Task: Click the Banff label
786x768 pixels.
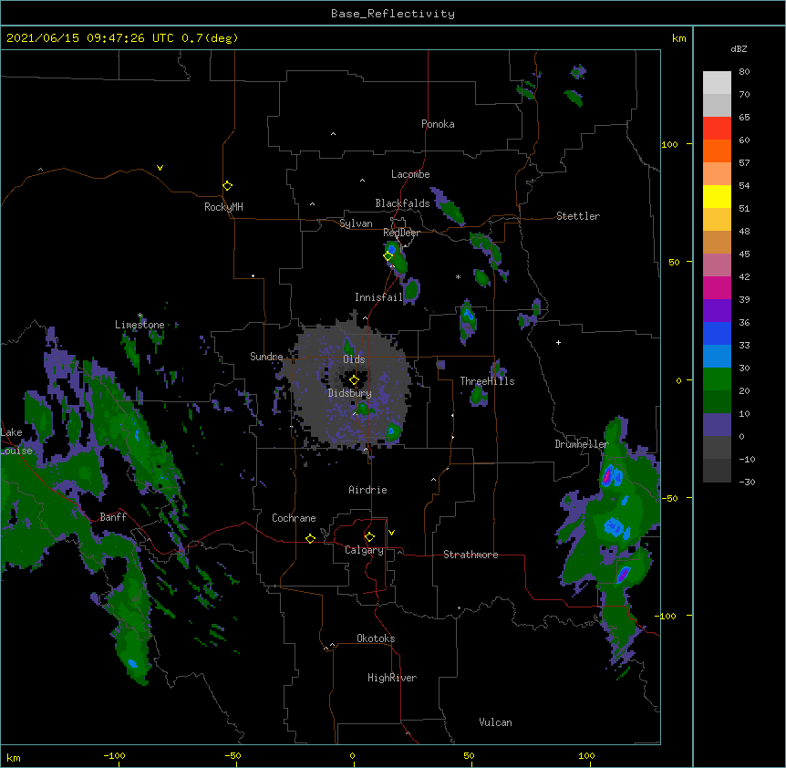Action: pos(113,517)
